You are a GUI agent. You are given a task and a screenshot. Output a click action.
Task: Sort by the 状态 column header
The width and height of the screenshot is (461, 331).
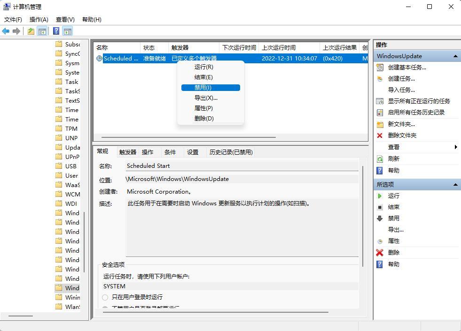pos(154,48)
